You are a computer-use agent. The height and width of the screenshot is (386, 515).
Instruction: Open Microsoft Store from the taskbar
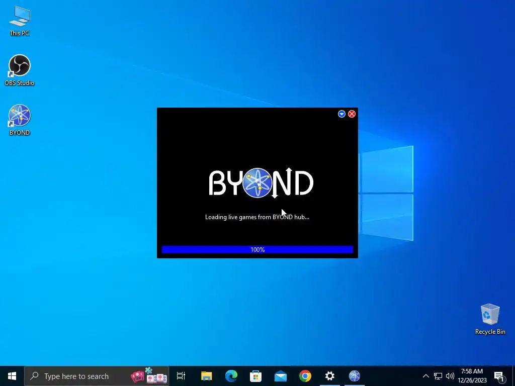(x=255, y=376)
